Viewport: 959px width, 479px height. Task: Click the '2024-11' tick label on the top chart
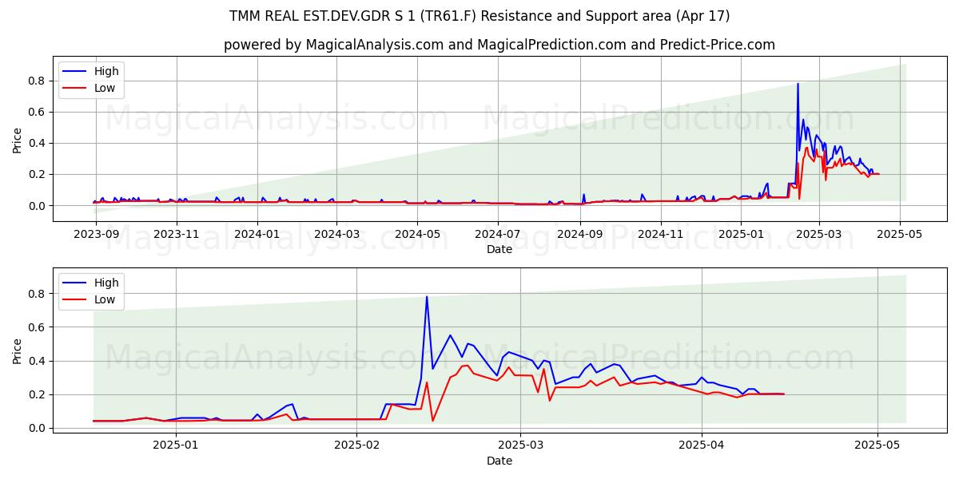coord(660,234)
